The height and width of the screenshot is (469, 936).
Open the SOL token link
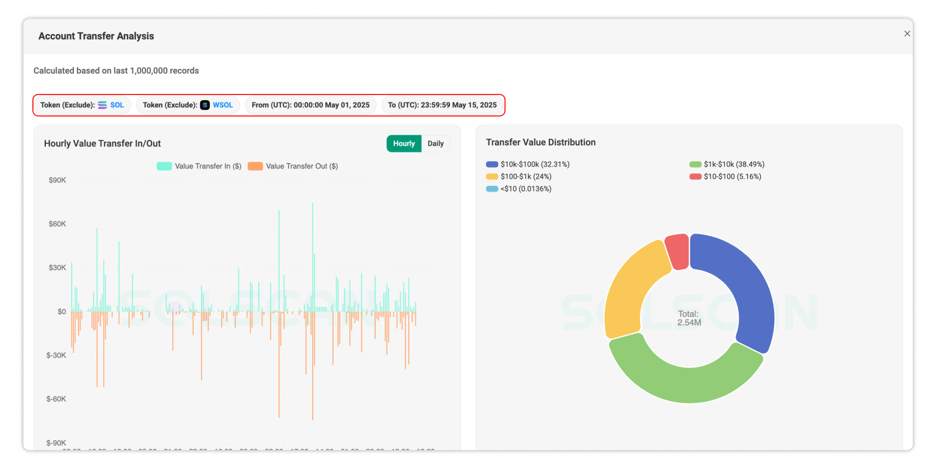click(117, 105)
